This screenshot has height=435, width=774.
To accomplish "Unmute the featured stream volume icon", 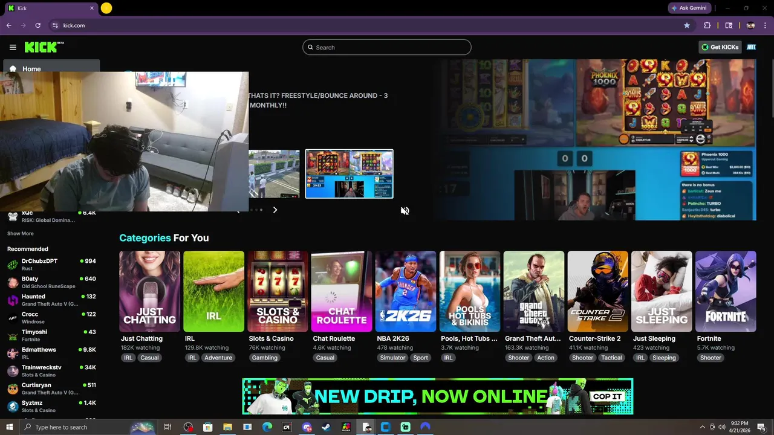I will click(405, 211).
